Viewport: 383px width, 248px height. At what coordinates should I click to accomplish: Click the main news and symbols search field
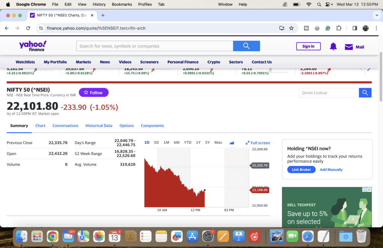(x=154, y=46)
